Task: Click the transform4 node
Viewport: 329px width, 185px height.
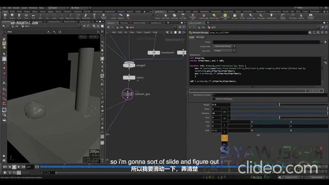Action: tap(154, 52)
